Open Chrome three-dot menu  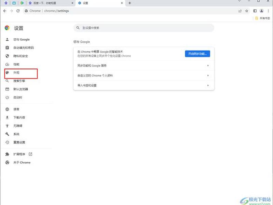[x=268, y=11]
